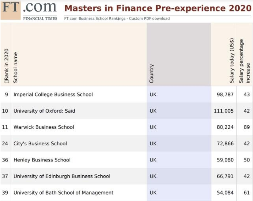This screenshot has width=253, height=201.
Task: Click the Financial Times wordmark under the logo
Action: pyautogui.click(x=40, y=19)
